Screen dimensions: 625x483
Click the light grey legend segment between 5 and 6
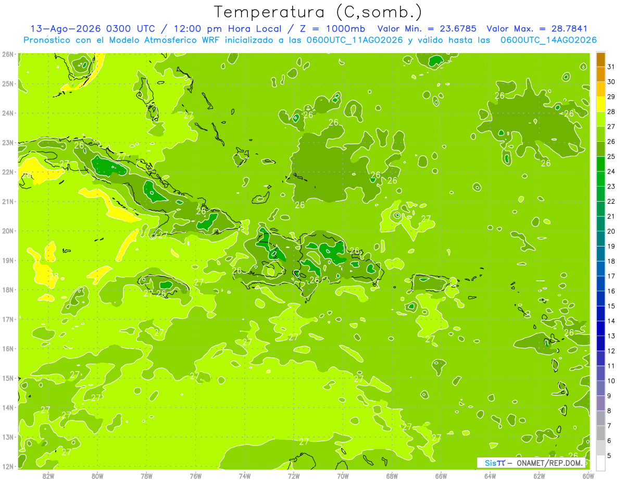(x=601, y=448)
